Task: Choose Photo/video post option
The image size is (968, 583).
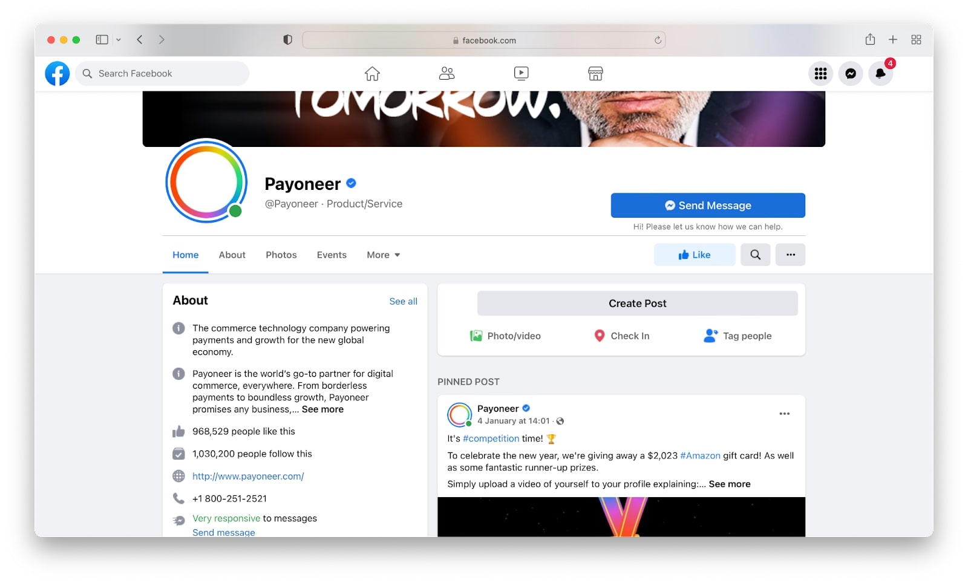Action: 505,336
